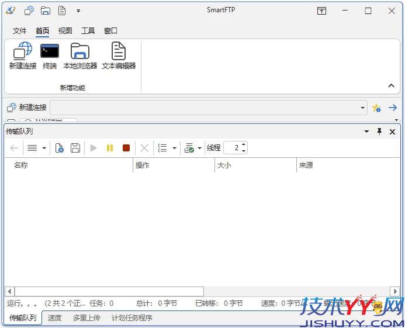
Task: Click the grouped list icon
Action: [162, 148]
